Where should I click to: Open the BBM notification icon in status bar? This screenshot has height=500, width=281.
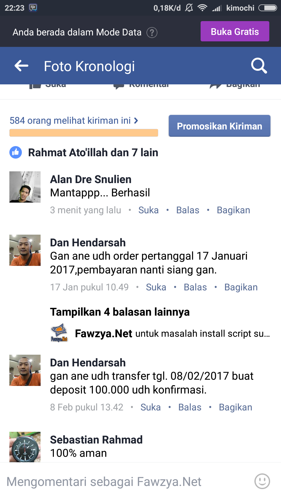[x=33, y=8]
